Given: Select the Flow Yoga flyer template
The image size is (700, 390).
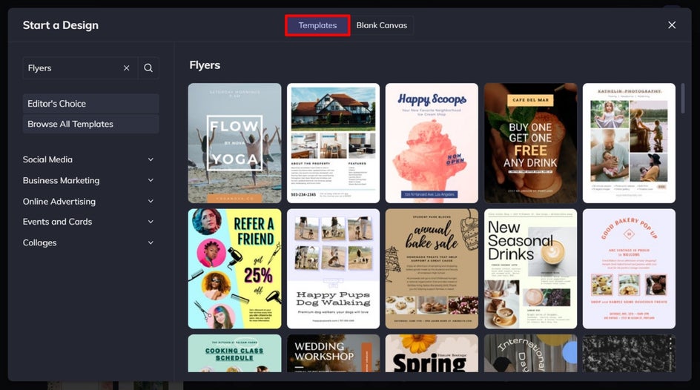Looking at the screenshot, I should click(235, 143).
